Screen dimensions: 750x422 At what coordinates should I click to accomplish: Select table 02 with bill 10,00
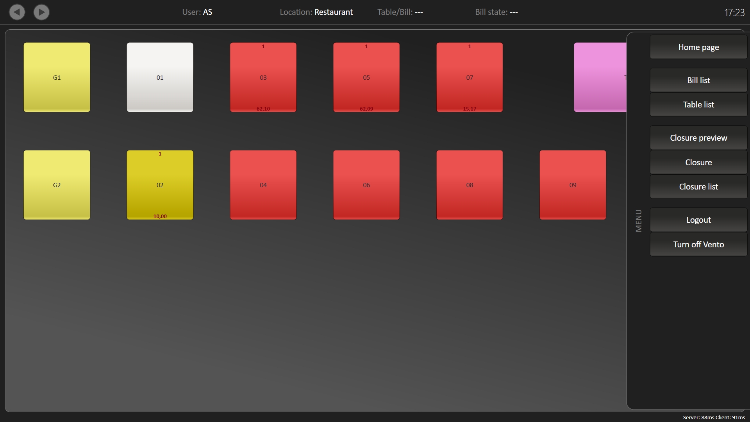click(160, 185)
